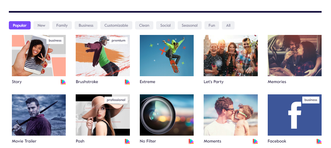Pick the Posh style thumbnail
The height and width of the screenshot is (148, 331).
coord(103,115)
